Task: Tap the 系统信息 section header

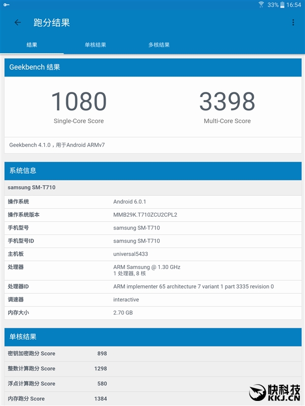Action: tap(153, 171)
